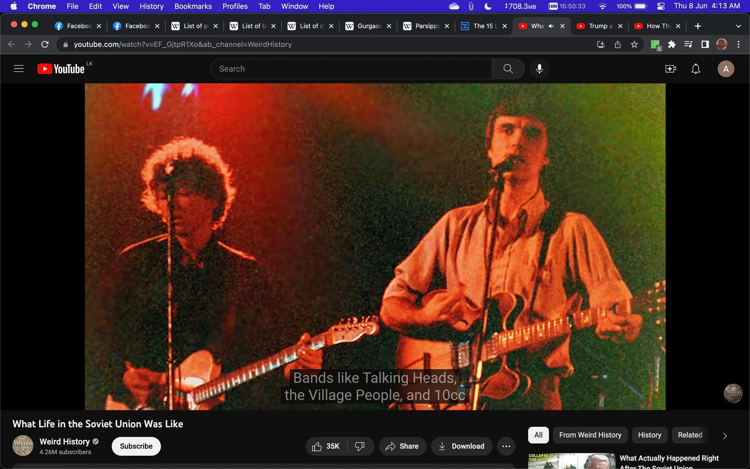Expand Chrome tab search chevron
Screen dimensions: 750x469
pos(738,26)
